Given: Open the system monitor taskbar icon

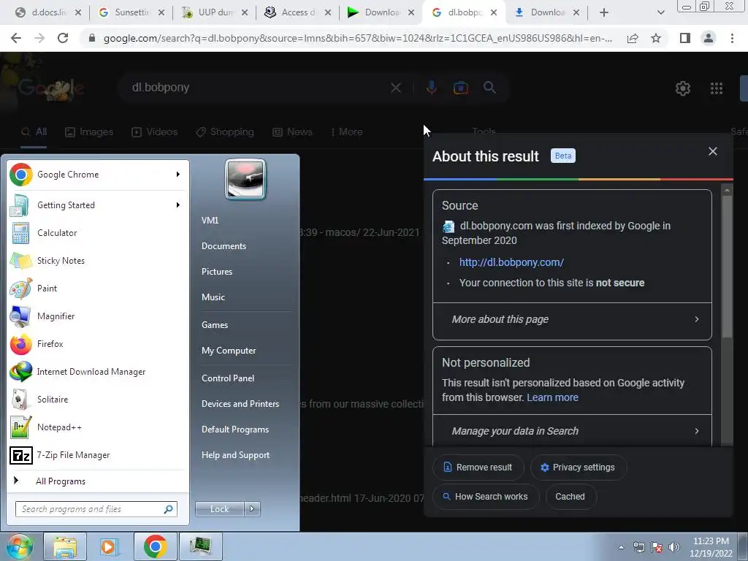Looking at the screenshot, I should [200, 546].
